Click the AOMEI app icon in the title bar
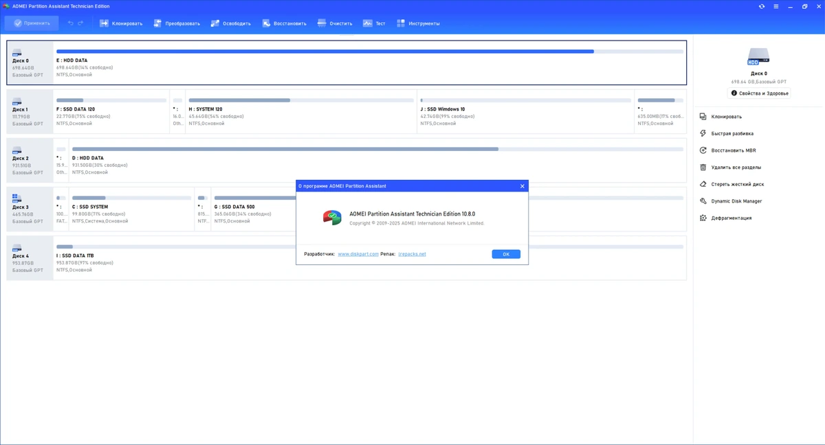Viewport: 825px width, 445px height. 6,6
